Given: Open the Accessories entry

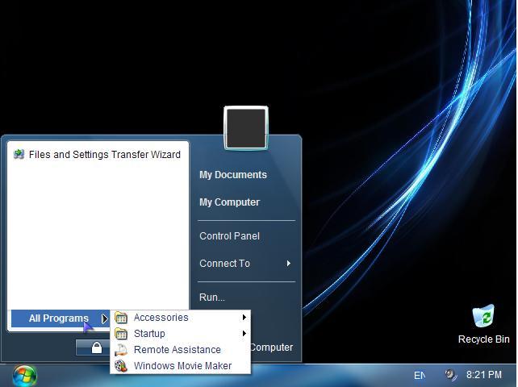Looking at the screenshot, I should point(181,318).
